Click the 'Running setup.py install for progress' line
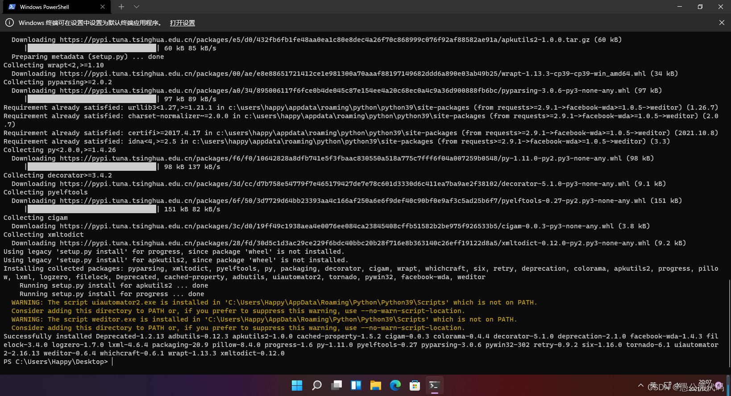Viewport: 731px width, 396px height. point(112,294)
